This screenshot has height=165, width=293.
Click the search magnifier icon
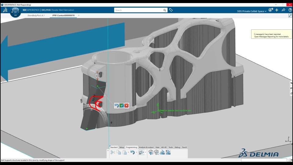165,10
